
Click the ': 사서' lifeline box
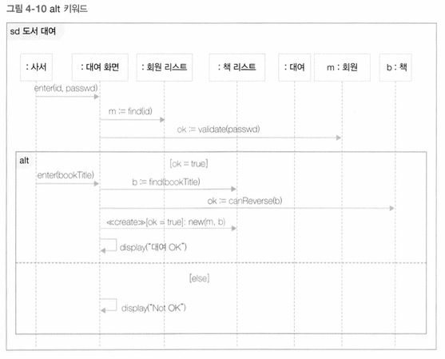point(36,67)
